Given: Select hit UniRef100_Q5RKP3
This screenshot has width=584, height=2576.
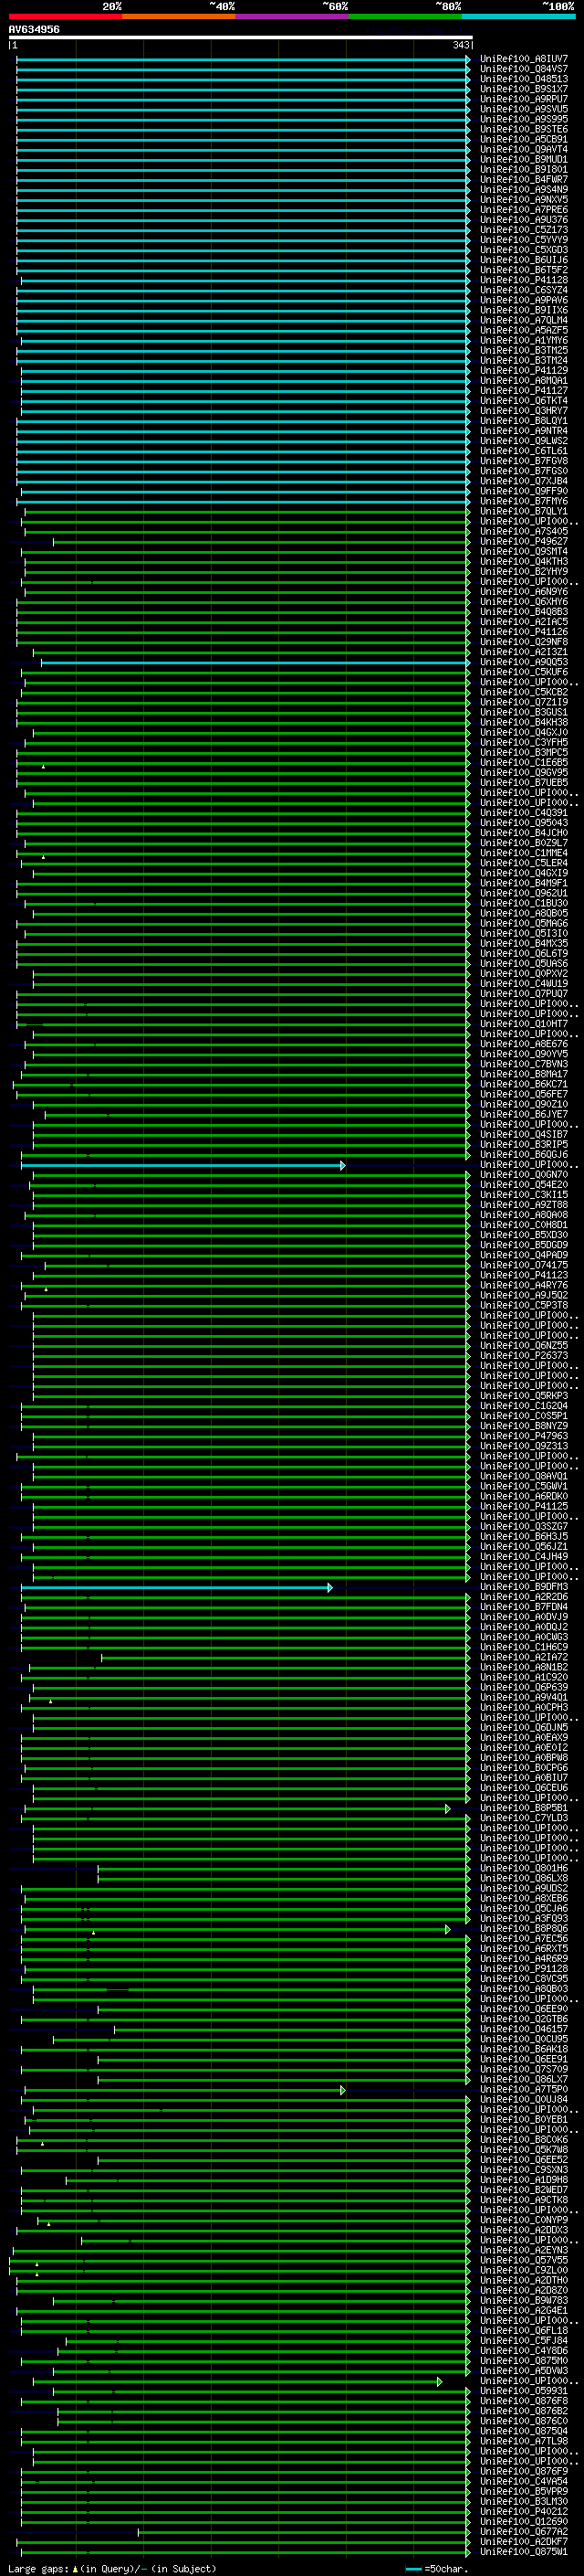Looking at the screenshot, I should (524, 1395).
